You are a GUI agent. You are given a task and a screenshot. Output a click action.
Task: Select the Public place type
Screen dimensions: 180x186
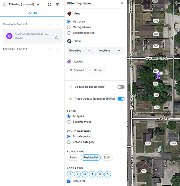pyautogui.click(x=73, y=157)
